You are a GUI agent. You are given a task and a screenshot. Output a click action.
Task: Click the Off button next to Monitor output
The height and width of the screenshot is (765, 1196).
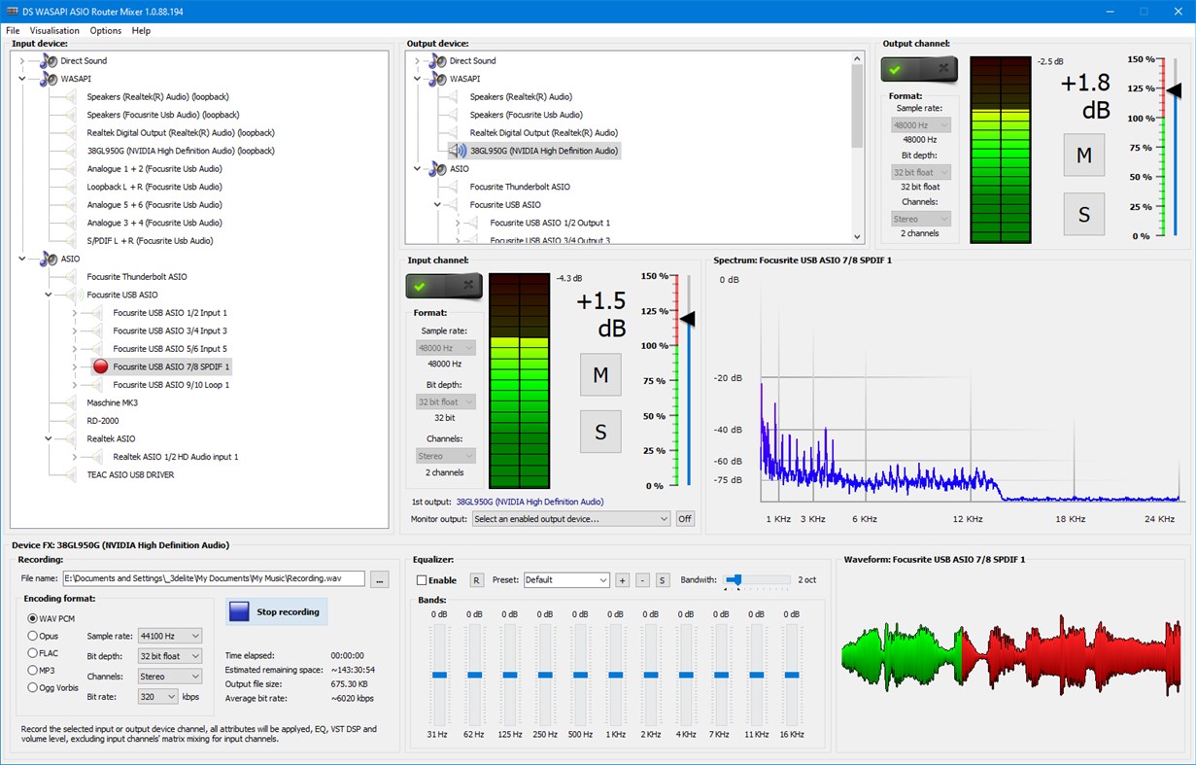684,518
